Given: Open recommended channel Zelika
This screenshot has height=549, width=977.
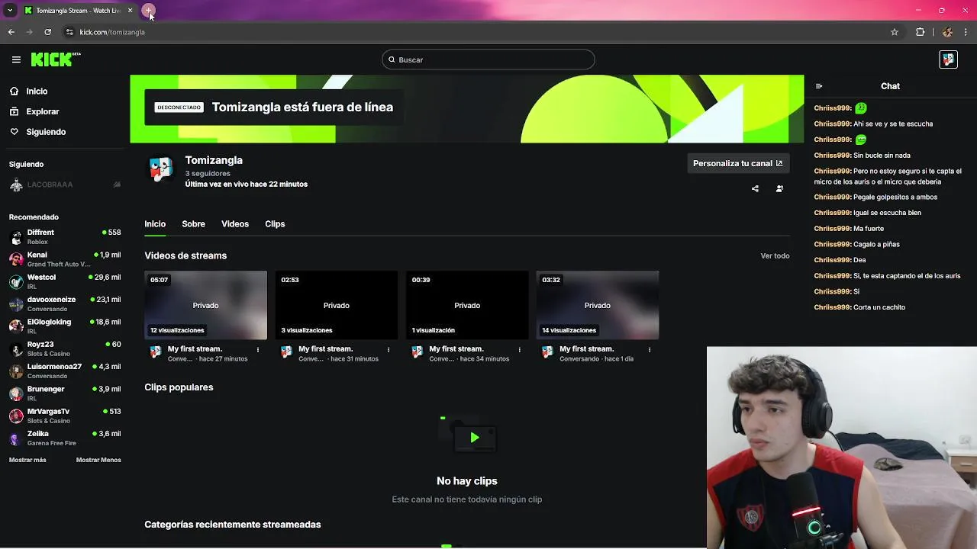Looking at the screenshot, I should point(64,438).
